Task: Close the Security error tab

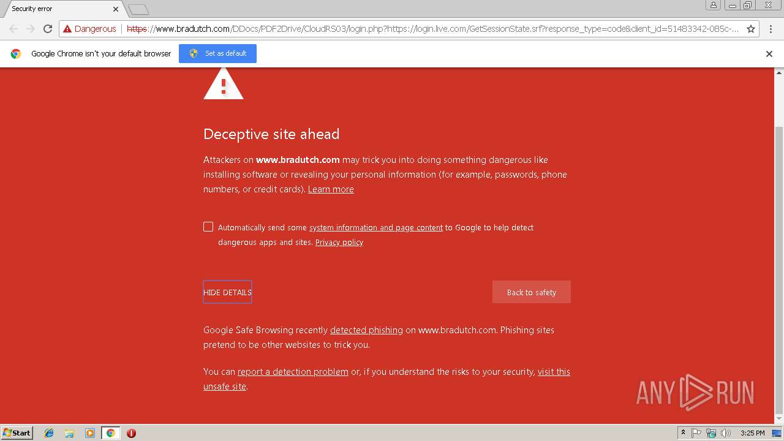Action: 116,9
